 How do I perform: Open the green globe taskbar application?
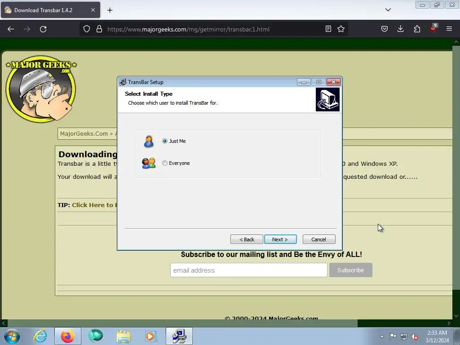pyautogui.click(x=96, y=336)
